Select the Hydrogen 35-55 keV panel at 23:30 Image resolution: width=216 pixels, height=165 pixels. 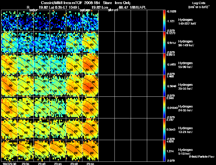[x=9, y=86]
